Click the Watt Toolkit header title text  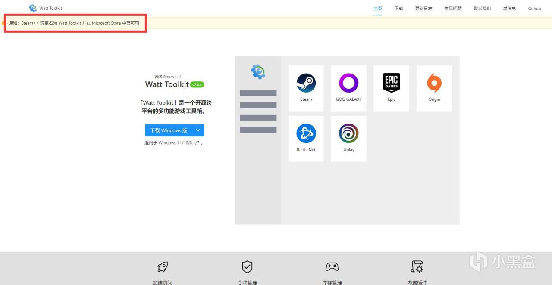point(50,8)
